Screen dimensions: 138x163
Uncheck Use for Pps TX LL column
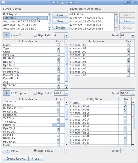click(x=59, y=128)
